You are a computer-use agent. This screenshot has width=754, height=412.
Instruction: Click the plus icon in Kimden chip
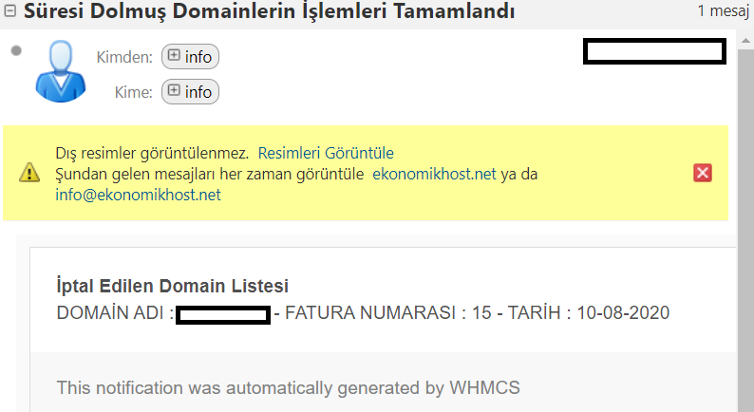[174, 55]
